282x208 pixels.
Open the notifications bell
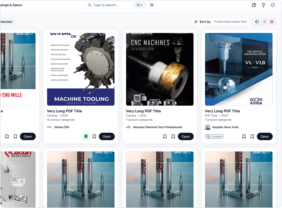tap(273, 5)
